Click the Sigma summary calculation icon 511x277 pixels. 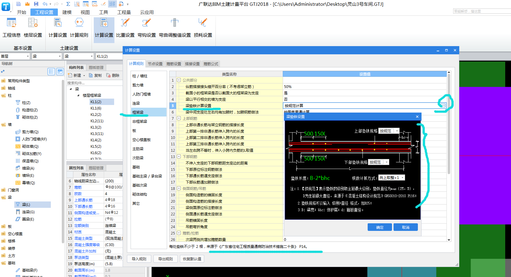[x=68, y=4]
